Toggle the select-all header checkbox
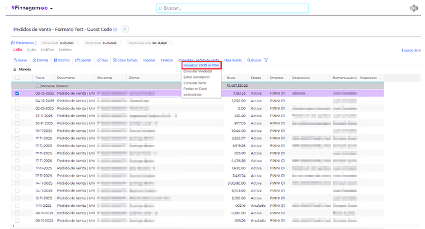 [17, 78]
